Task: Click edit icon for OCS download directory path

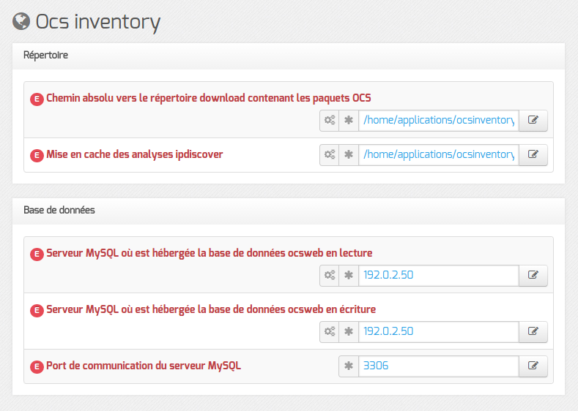Action: [533, 121]
